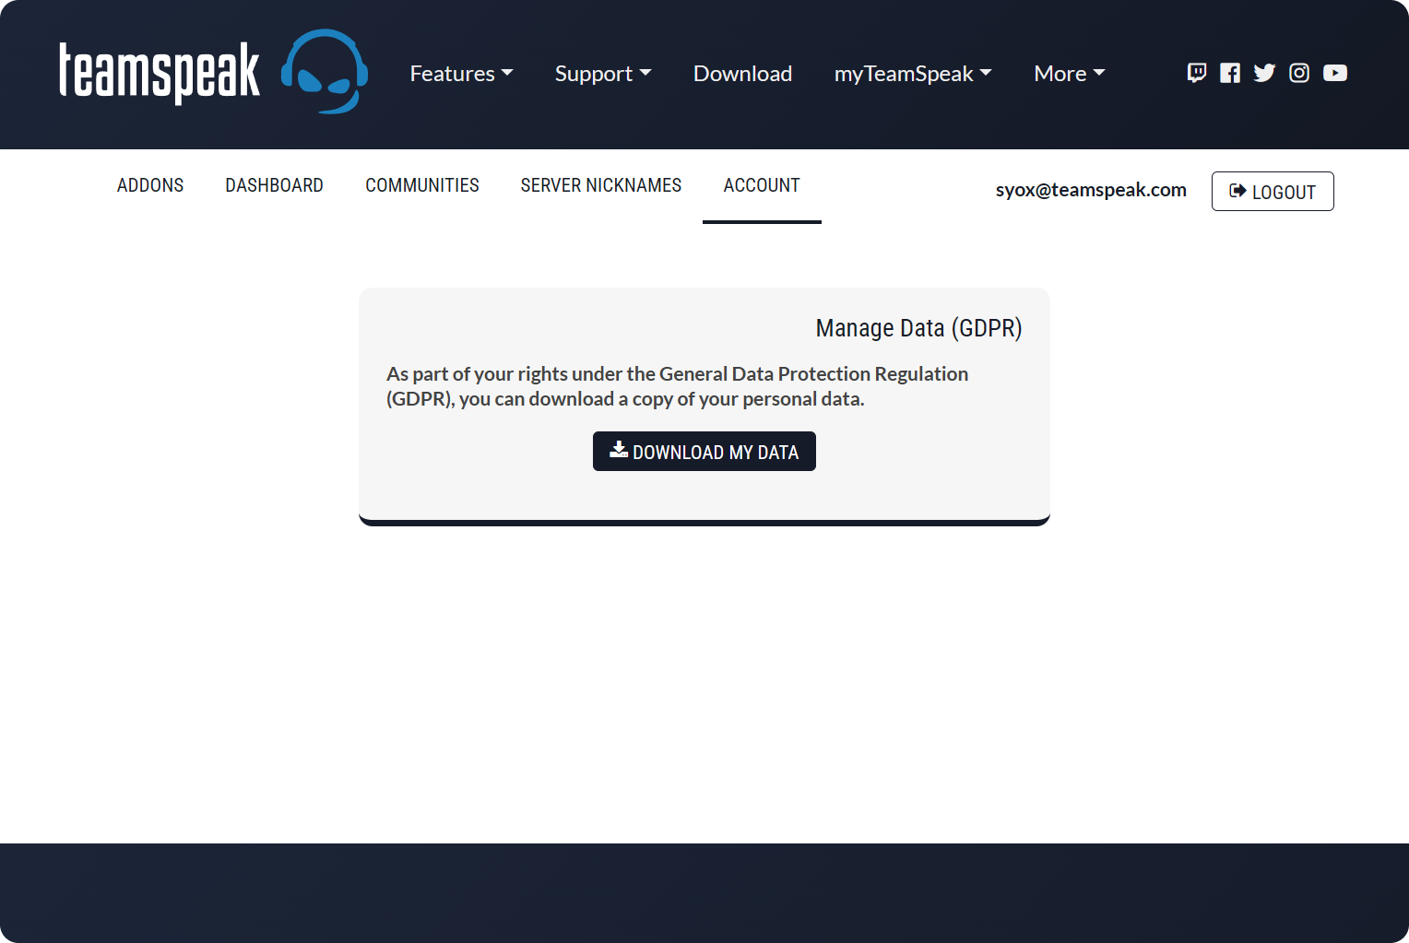Select the Account tab
Image resolution: width=1409 pixels, height=943 pixels.
[x=762, y=185]
